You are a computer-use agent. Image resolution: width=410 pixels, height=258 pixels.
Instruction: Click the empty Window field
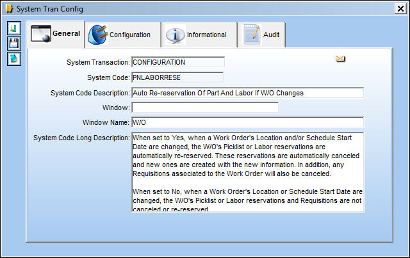pyautogui.click(x=205, y=108)
